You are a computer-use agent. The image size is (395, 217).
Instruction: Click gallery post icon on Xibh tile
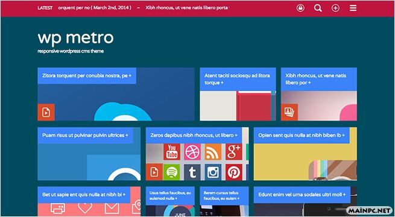[x=289, y=112]
